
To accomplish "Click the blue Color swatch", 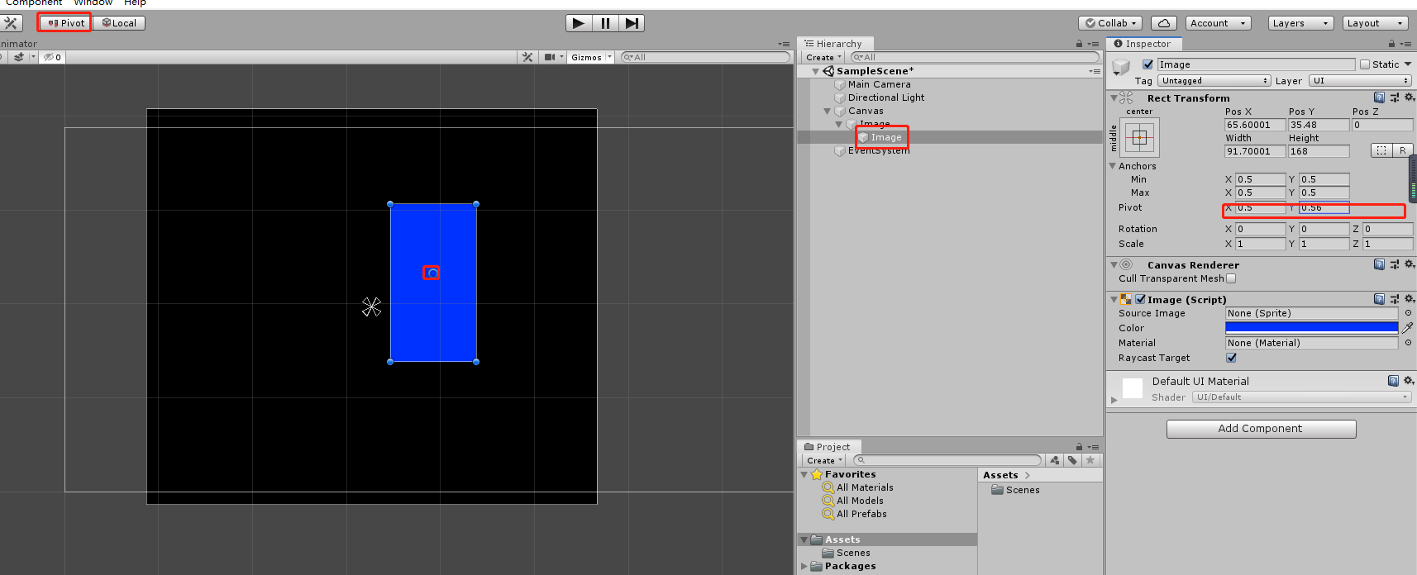I will pos(1311,328).
